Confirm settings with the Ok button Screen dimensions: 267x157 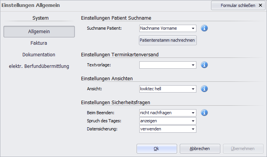[157, 149]
